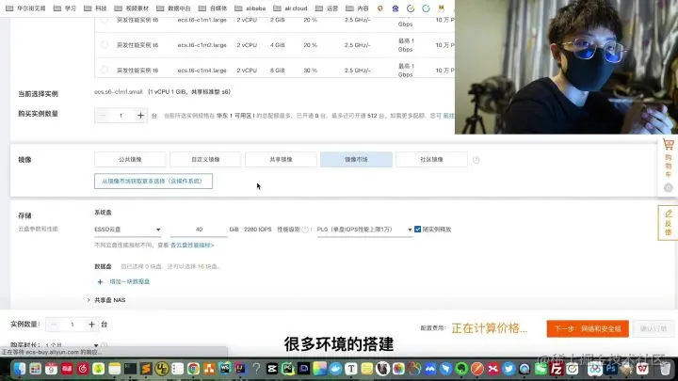Viewport: 678px width, 381px height.
Task: Open Calendar app in the dock
Action: pos(51,369)
